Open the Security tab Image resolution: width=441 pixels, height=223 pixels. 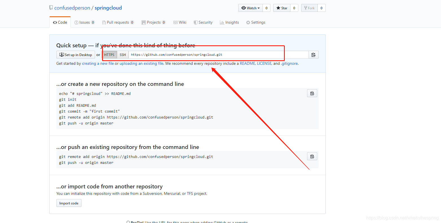[x=203, y=22]
